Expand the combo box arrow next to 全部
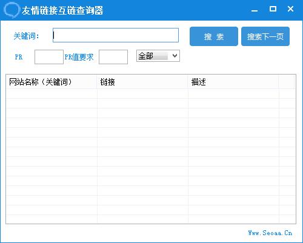 (175, 56)
